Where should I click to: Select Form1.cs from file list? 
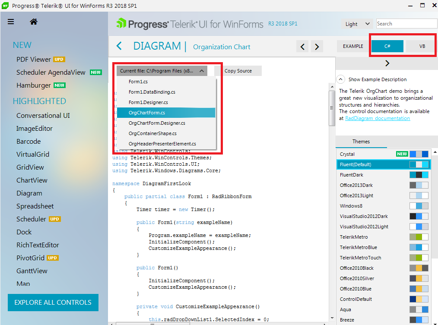166,82
